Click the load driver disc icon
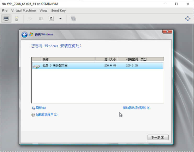Screen dimensions: 194x152 coord(33,115)
